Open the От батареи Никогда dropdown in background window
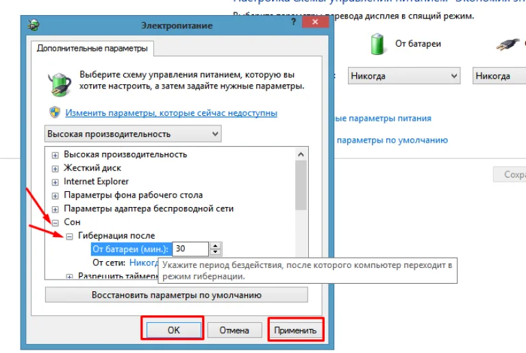This screenshot has width=526, height=353. click(x=404, y=76)
